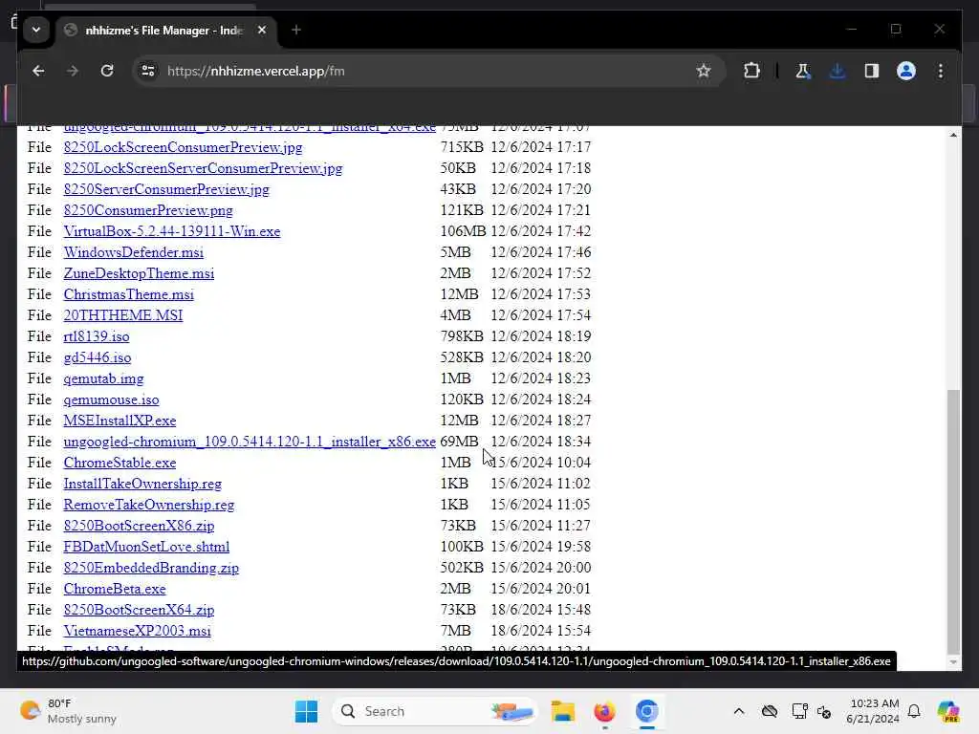
Task: Open the Chrome profile avatar
Action: click(x=906, y=71)
